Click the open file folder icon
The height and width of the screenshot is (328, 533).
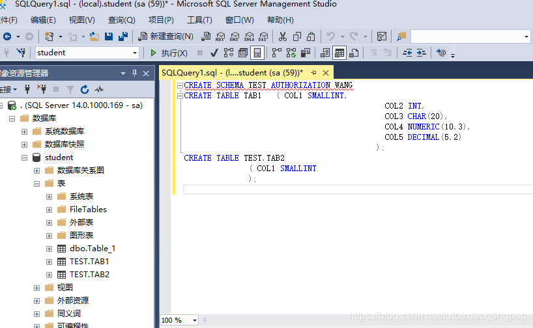94,36
